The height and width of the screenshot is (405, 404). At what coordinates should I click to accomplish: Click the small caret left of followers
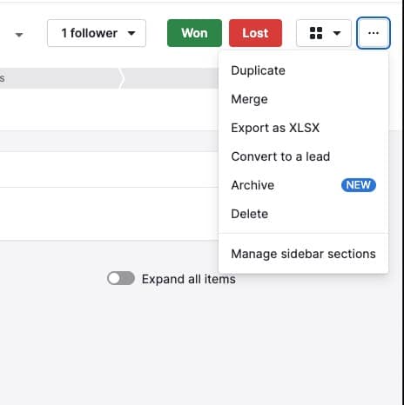point(19,35)
